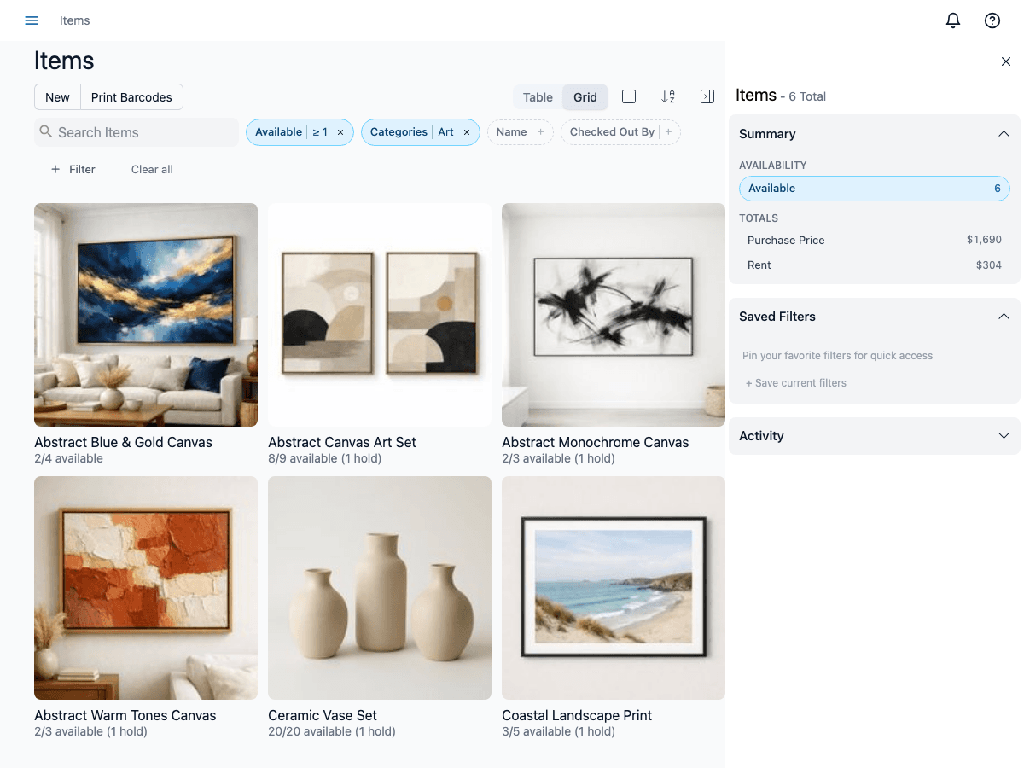The image size is (1024, 768).
Task: Open the Ceramic Vase Set thumbnail
Action: coord(380,588)
